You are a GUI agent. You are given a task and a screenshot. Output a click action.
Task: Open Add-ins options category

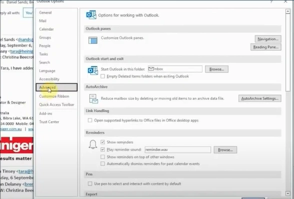click(x=57, y=114)
